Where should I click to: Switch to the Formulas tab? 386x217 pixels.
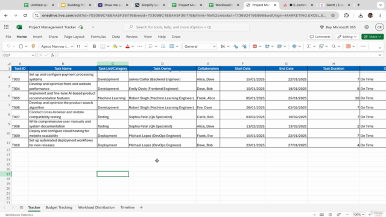click(x=98, y=37)
